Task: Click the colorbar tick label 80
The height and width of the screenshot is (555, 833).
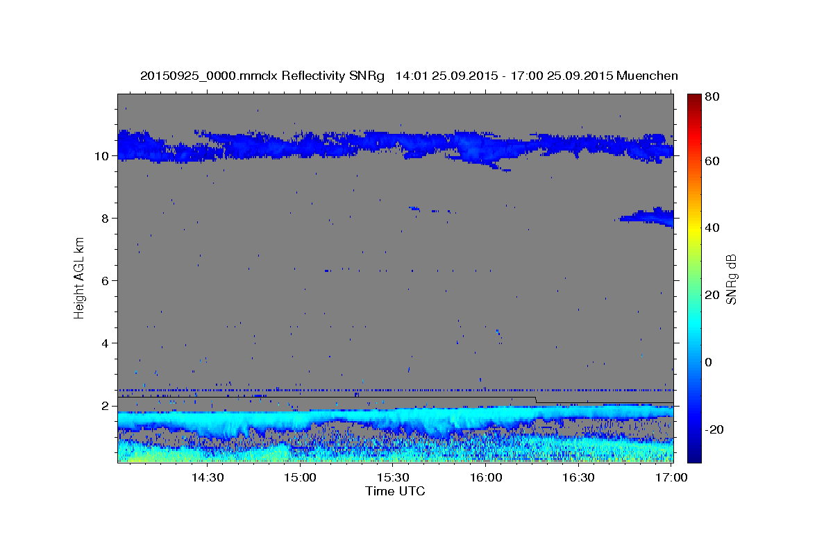Action: (x=712, y=97)
